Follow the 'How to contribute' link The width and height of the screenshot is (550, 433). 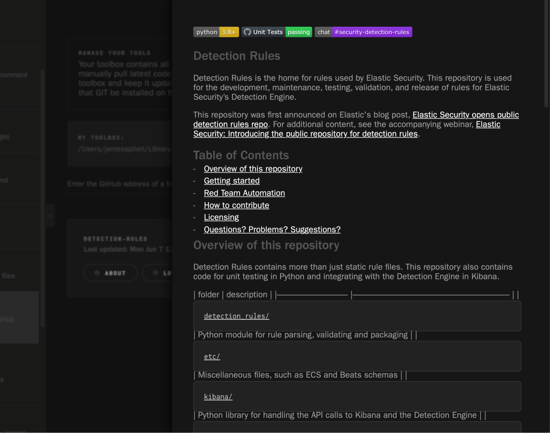(236, 205)
